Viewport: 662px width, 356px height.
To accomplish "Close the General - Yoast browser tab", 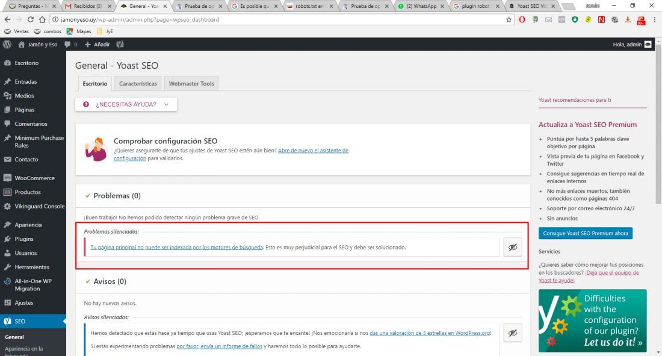I will 165,7.
